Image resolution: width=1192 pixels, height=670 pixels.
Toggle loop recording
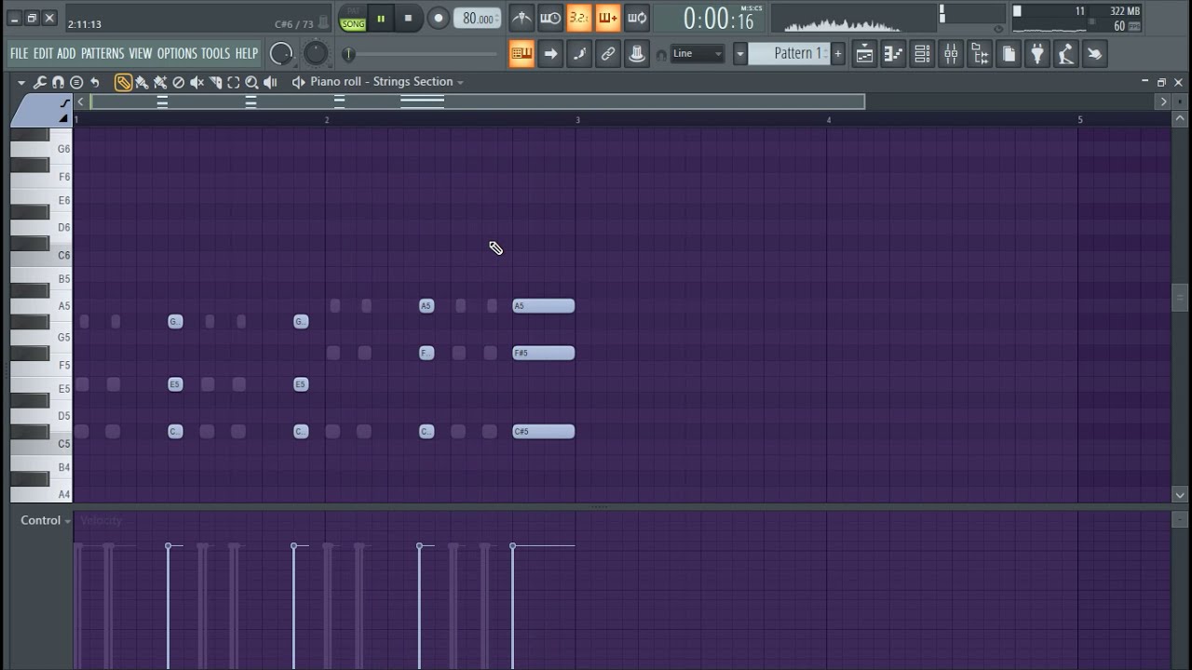[x=637, y=18]
